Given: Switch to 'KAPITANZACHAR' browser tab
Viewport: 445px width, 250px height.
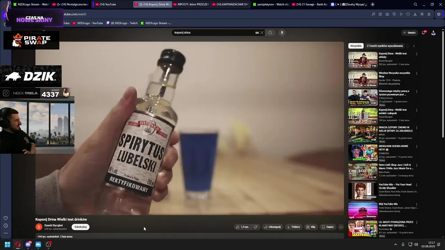Looking at the screenshot, I should tap(230, 5).
